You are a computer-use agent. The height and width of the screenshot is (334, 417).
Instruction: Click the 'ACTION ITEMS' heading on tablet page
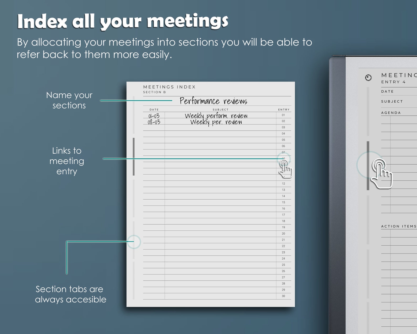tap(399, 226)
